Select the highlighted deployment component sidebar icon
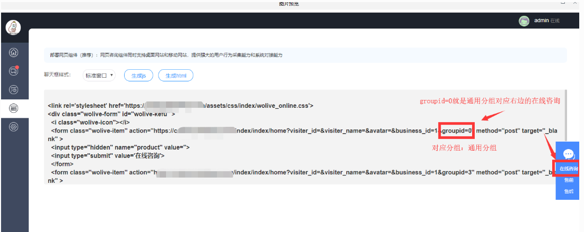Viewport: 584px width, 232px height. pyautogui.click(x=14, y=108)
